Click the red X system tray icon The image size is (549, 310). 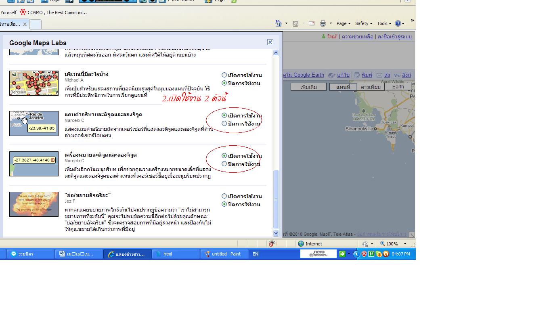[x=364, y=254]
